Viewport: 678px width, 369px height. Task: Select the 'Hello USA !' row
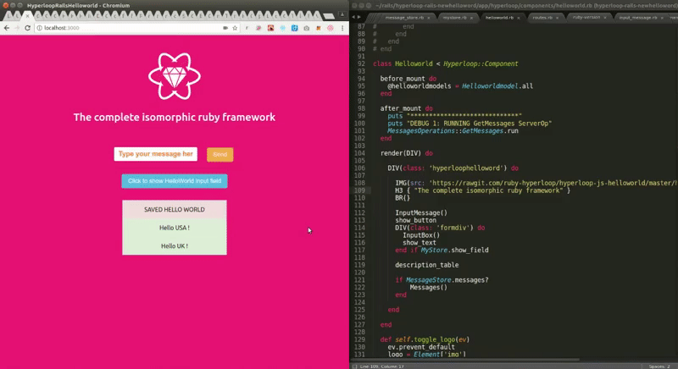pyautogui.click(x=175, y=228)
